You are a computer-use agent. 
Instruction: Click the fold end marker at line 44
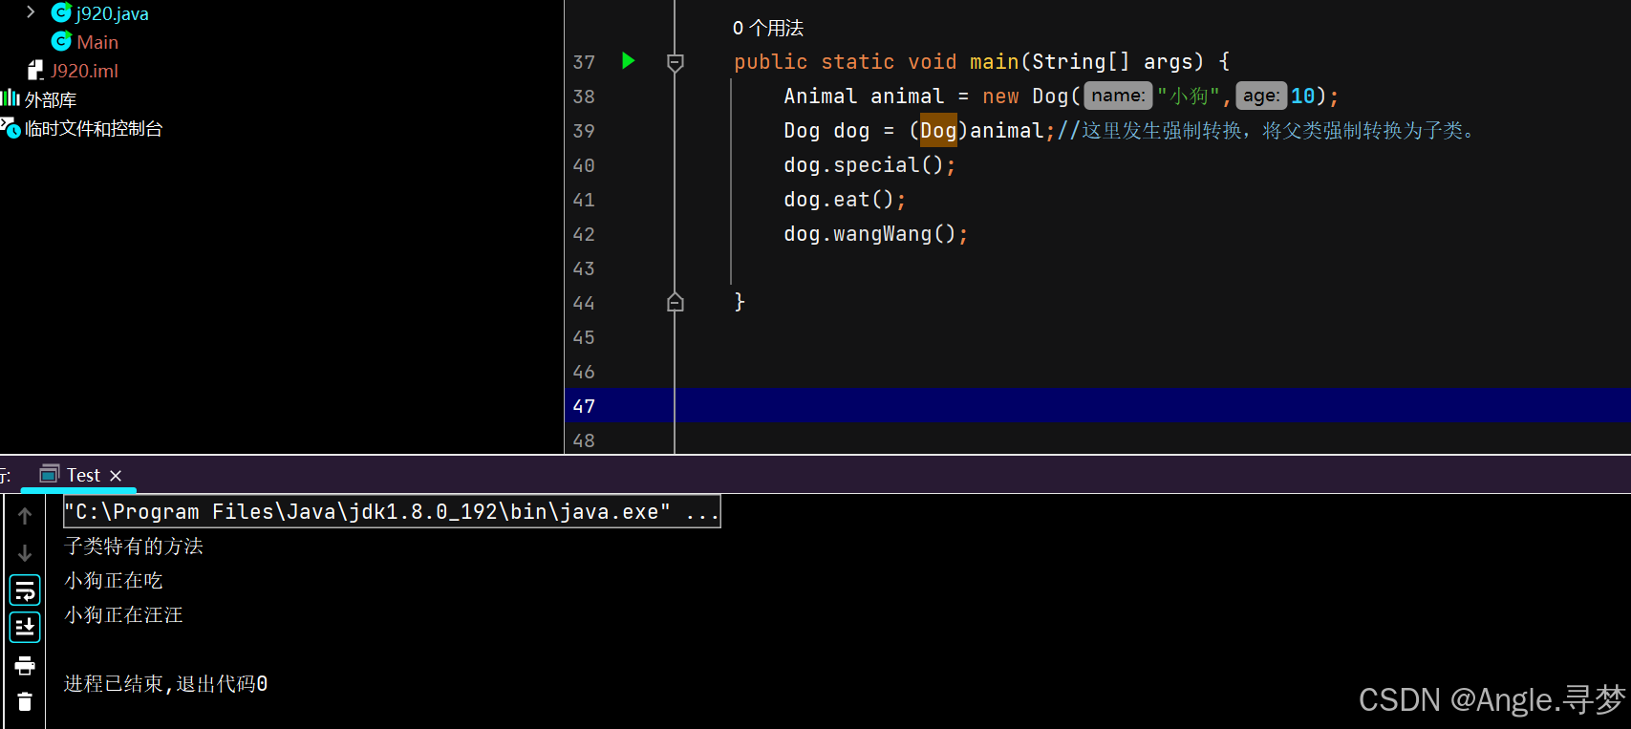675,302
